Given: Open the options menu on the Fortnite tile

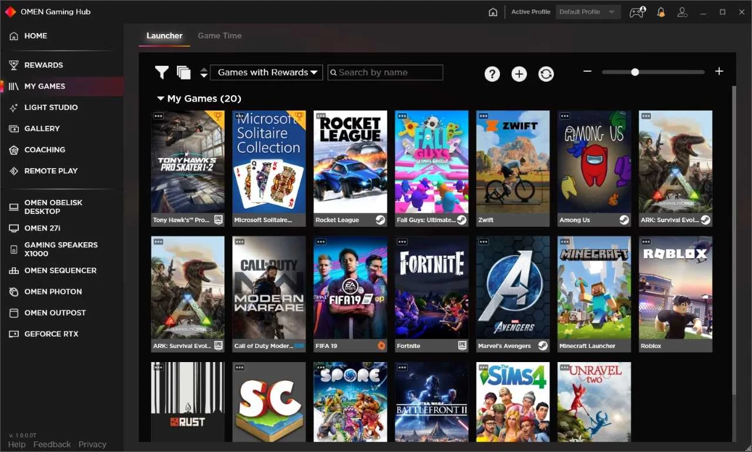Looking at the screenshot, I should 402,242.
